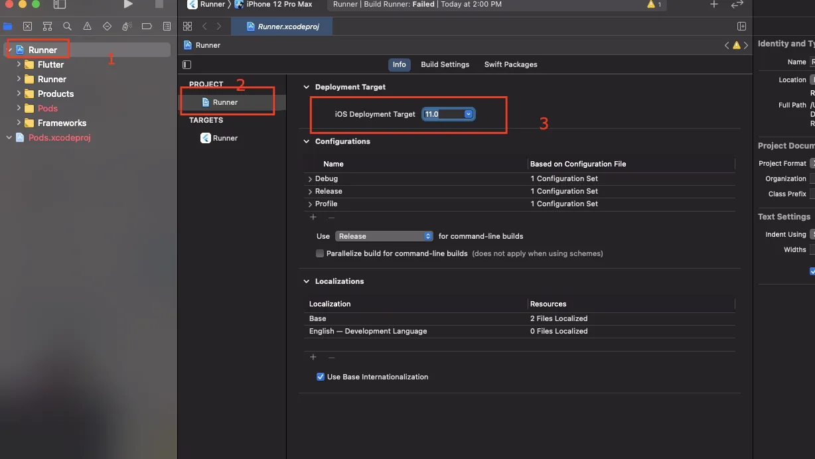815x459 pixels.
Task: Enable Parallelize build for command-line builds
Action: 320,253
